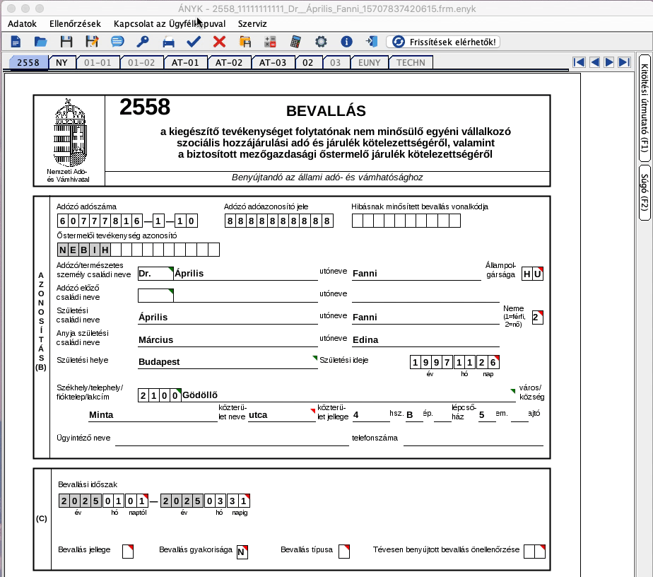Click the Bevallás típusa field box
The image size is (653, 577).
click(x=344, y=551)
